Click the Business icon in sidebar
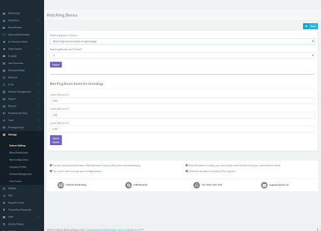The width and height of the screenshot is (321, 231). tap(4, 78)
